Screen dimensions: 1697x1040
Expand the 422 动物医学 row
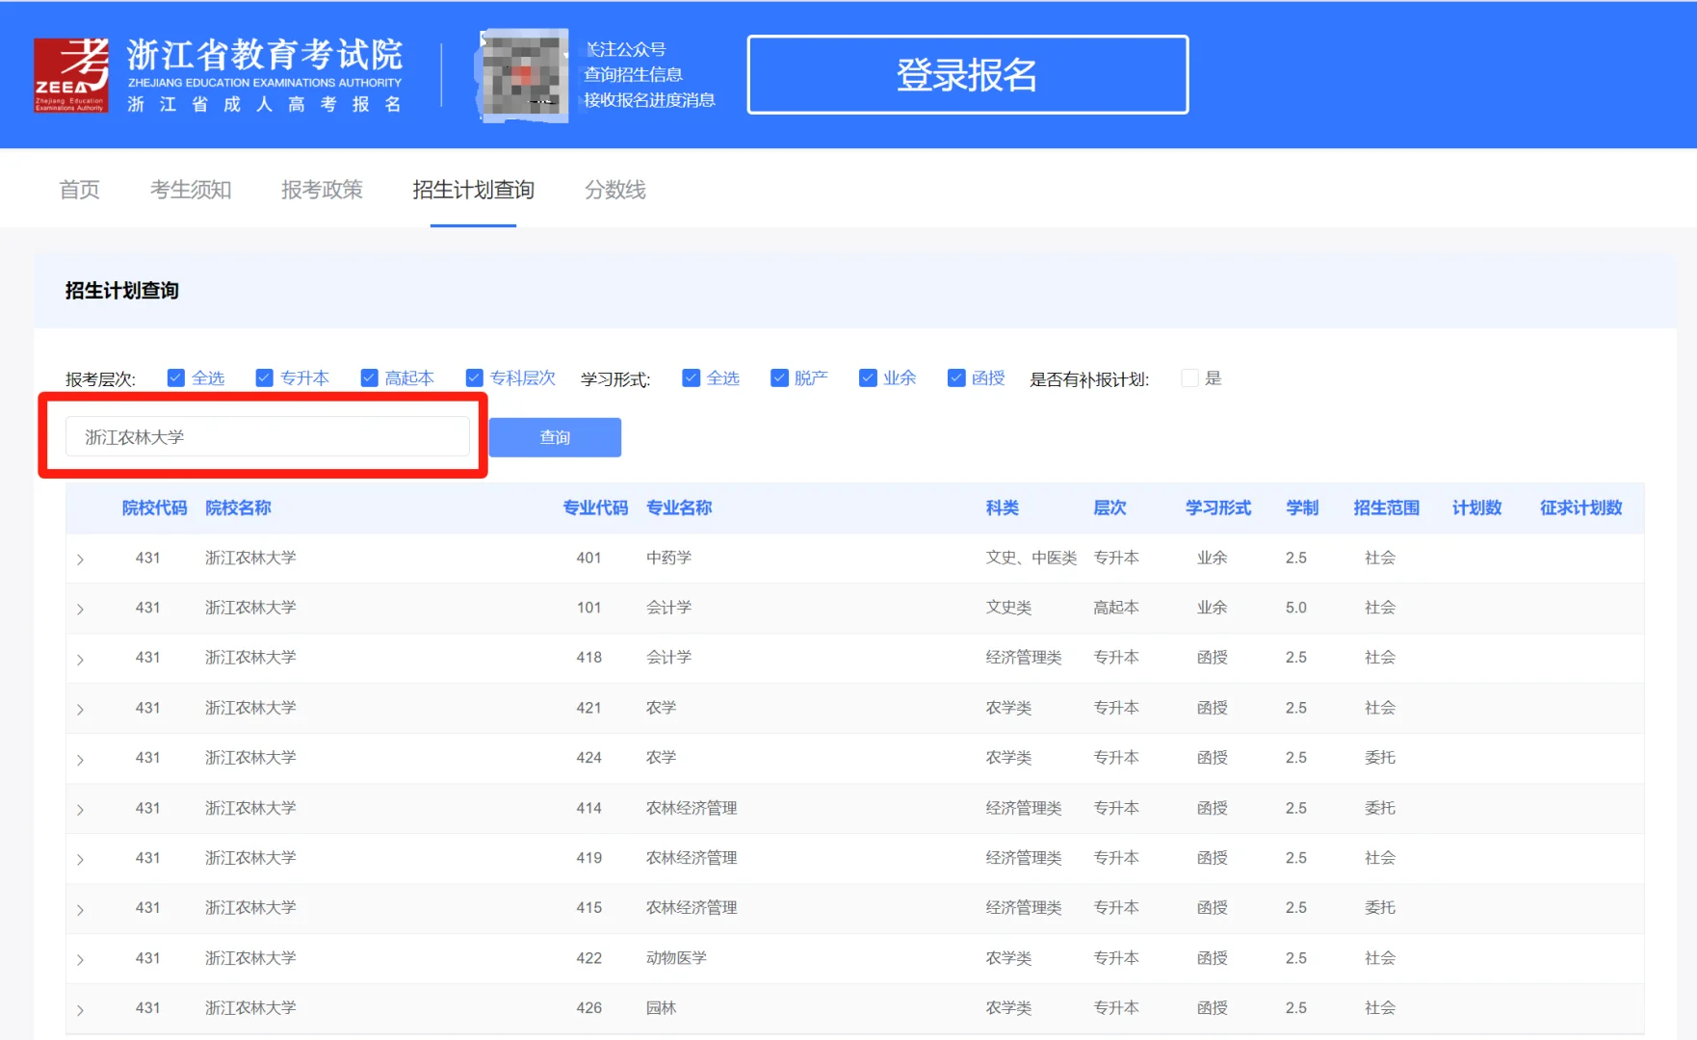80,960
